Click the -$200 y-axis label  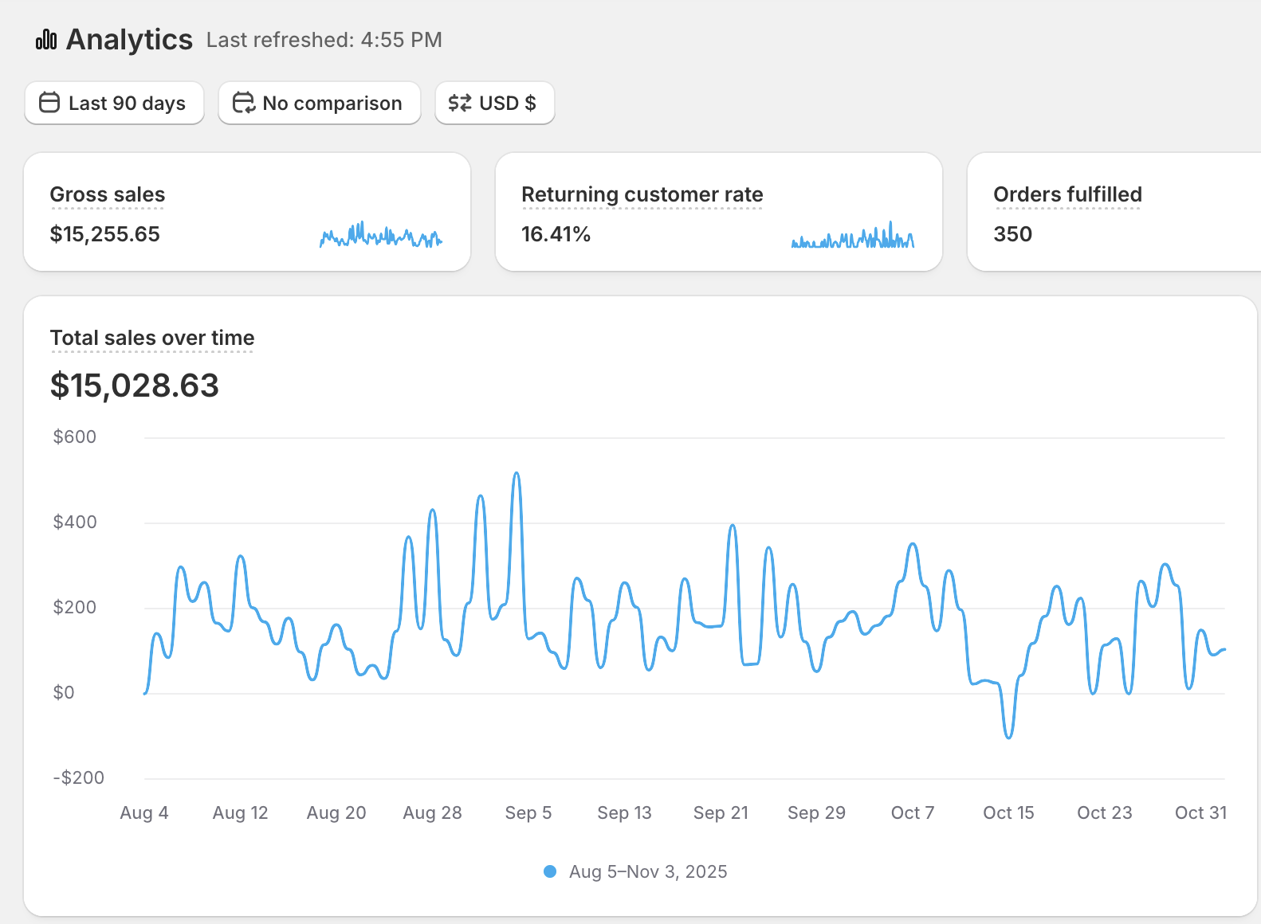click(78, 777)
